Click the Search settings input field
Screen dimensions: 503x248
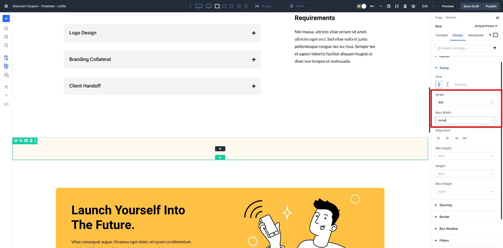(464, 48)
